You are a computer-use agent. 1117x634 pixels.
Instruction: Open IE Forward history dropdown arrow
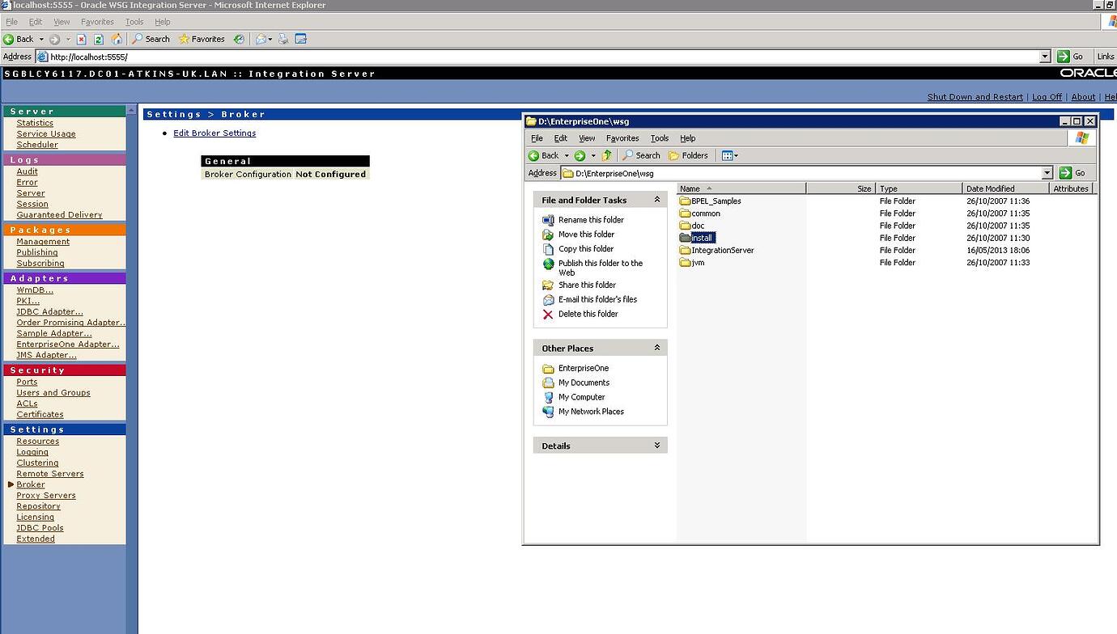[68, 39]
